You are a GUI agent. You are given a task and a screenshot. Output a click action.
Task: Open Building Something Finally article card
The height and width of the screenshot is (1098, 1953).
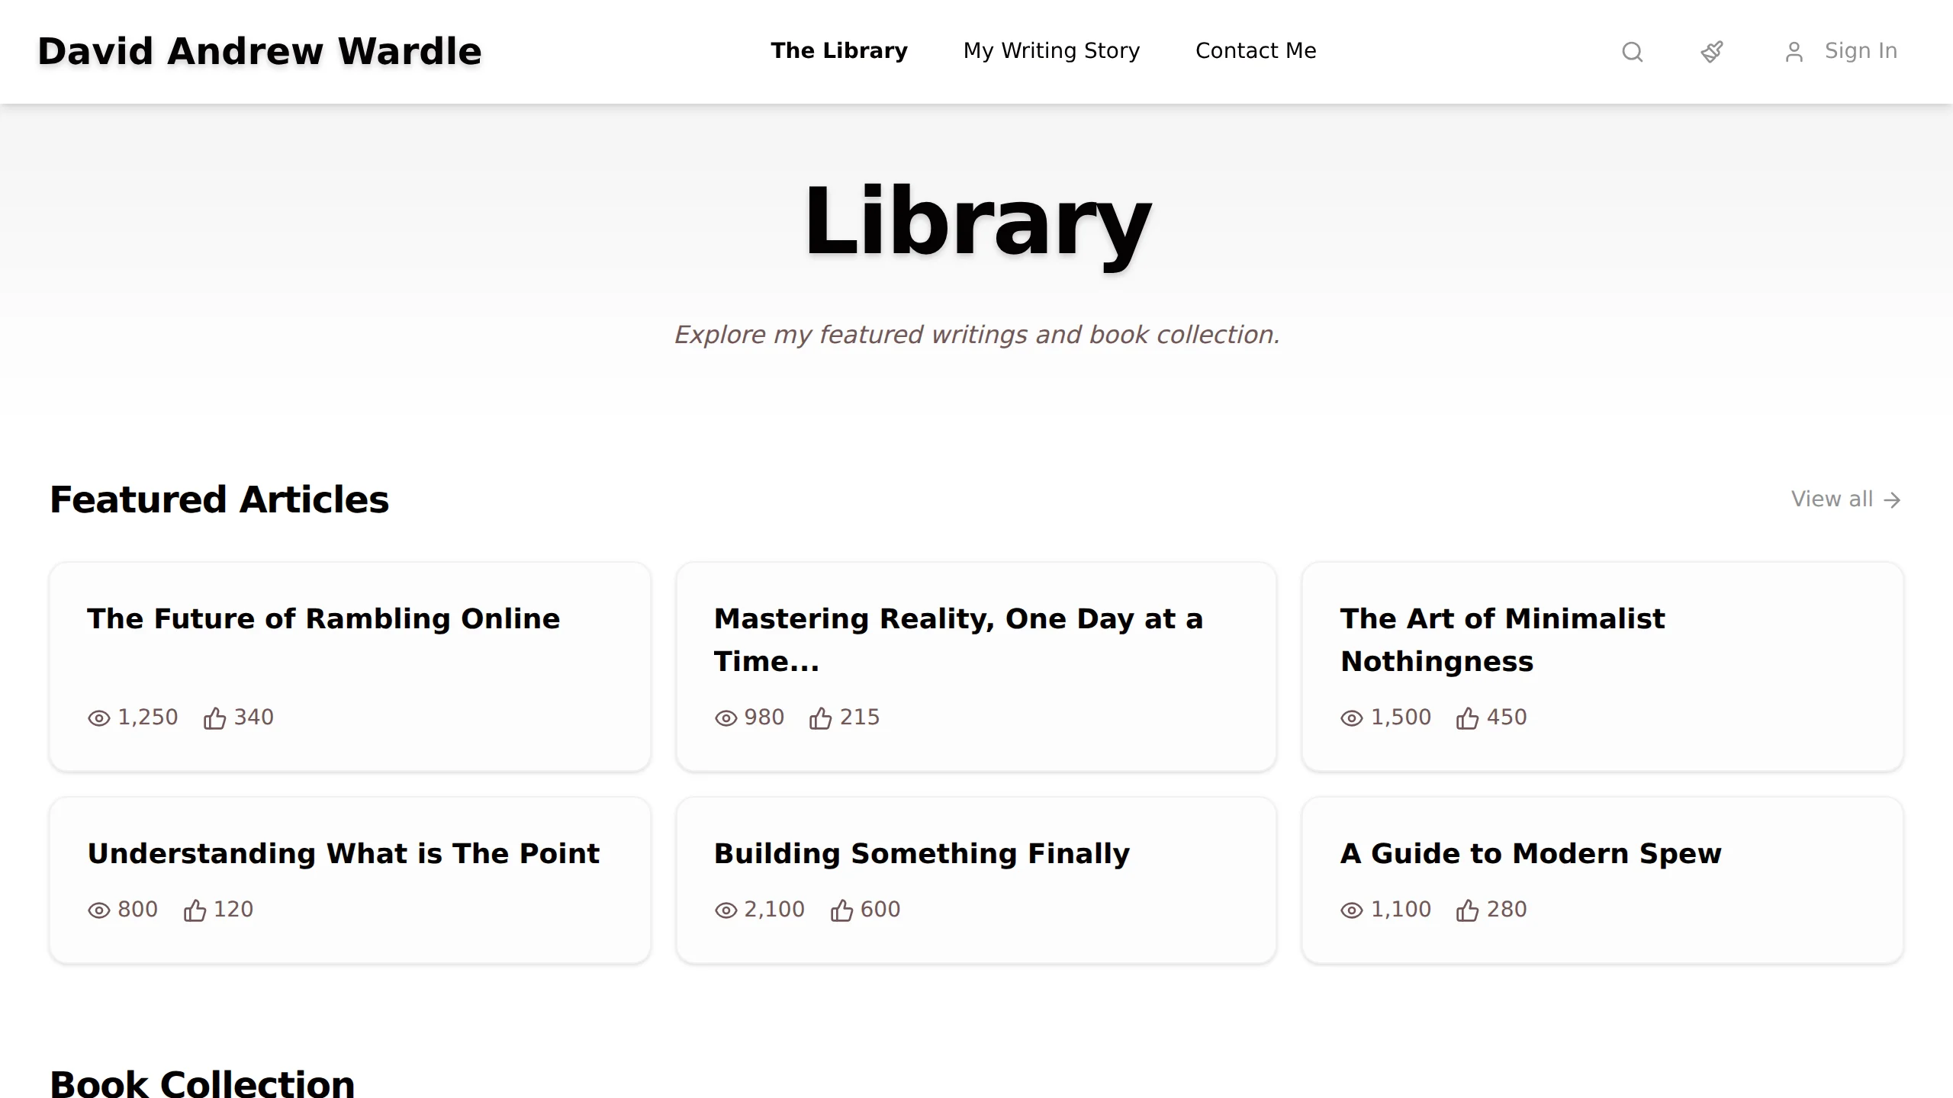pyautogui.click(x=976, y=881)
